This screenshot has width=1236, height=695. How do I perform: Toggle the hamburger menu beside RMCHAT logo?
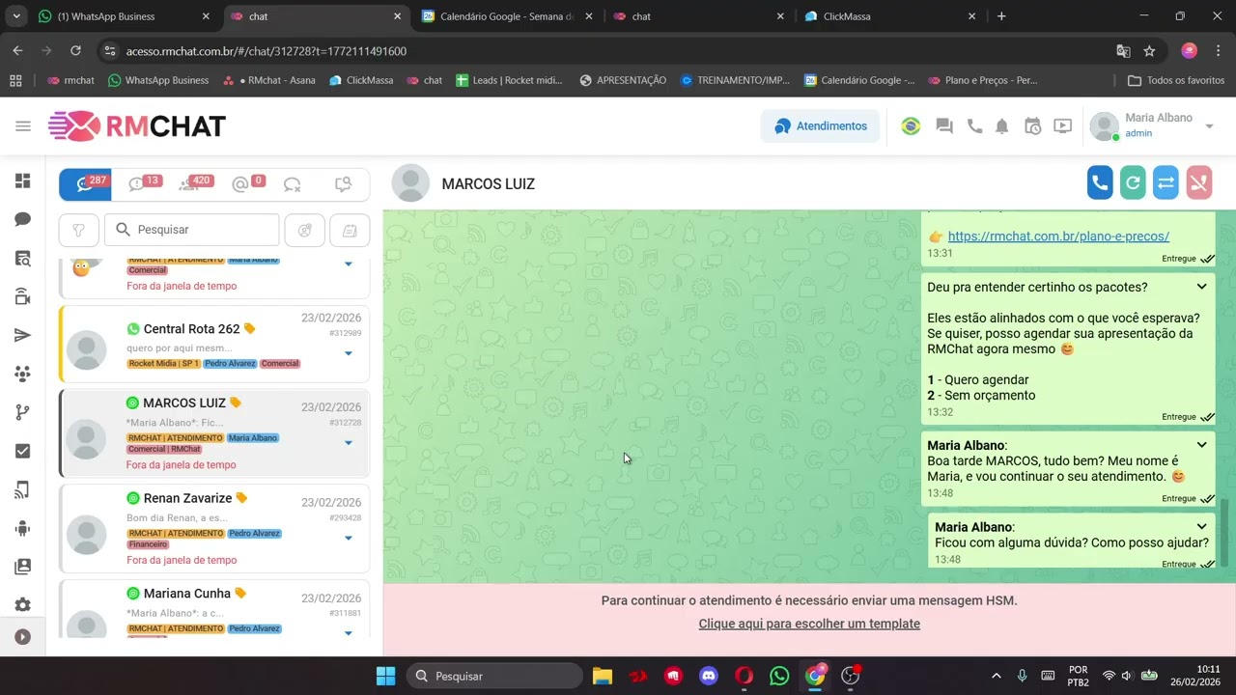[23, 125]
